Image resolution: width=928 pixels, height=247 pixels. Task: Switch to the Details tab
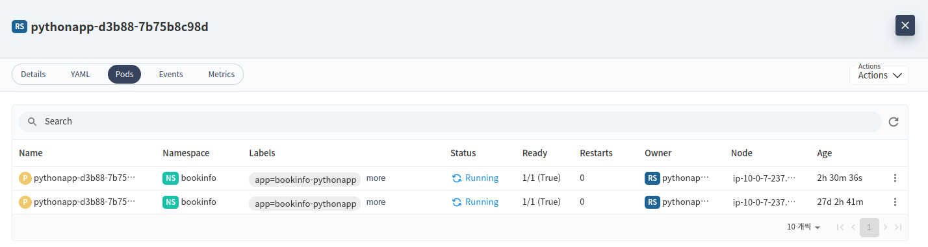(33, 75)
